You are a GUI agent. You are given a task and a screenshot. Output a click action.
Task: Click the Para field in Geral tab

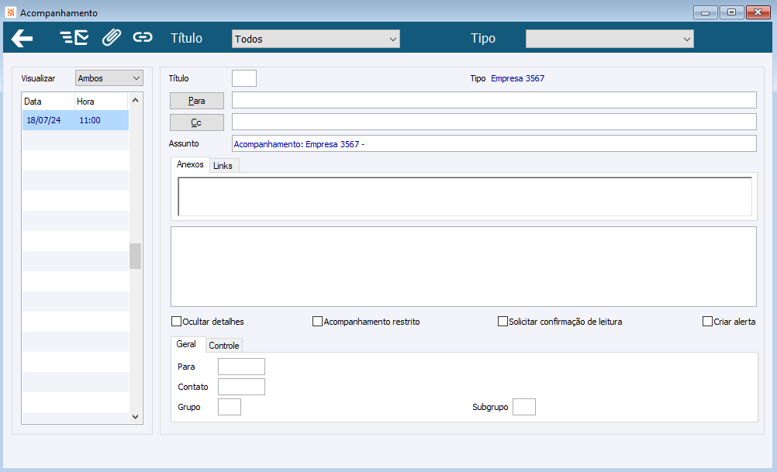click(x=241, y=367)
